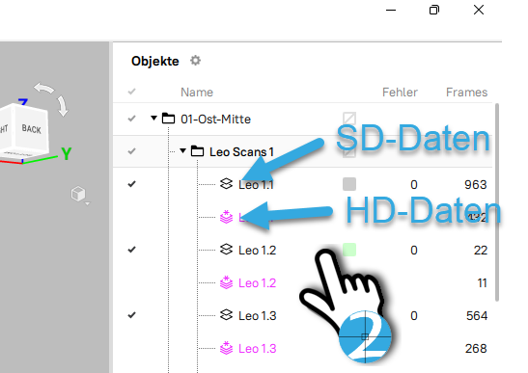Click the Leo Scans 1 folder icon
Viewport: 528px width, 373px height.
point(197,151)
